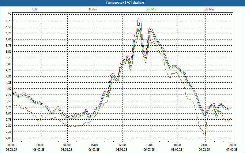245x153 pixels.
Task: Click the 12:00 time axis label
Action: tap(123, 145)
